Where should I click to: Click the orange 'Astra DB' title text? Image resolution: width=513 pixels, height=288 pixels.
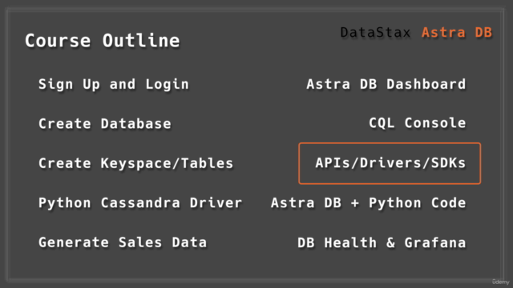tap(457, 32)
